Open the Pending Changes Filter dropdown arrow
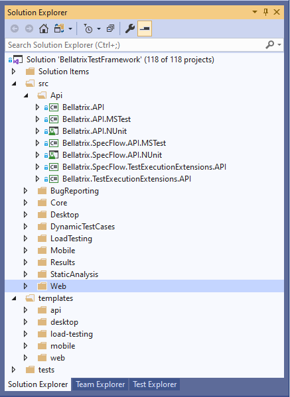 pos(99,29)
